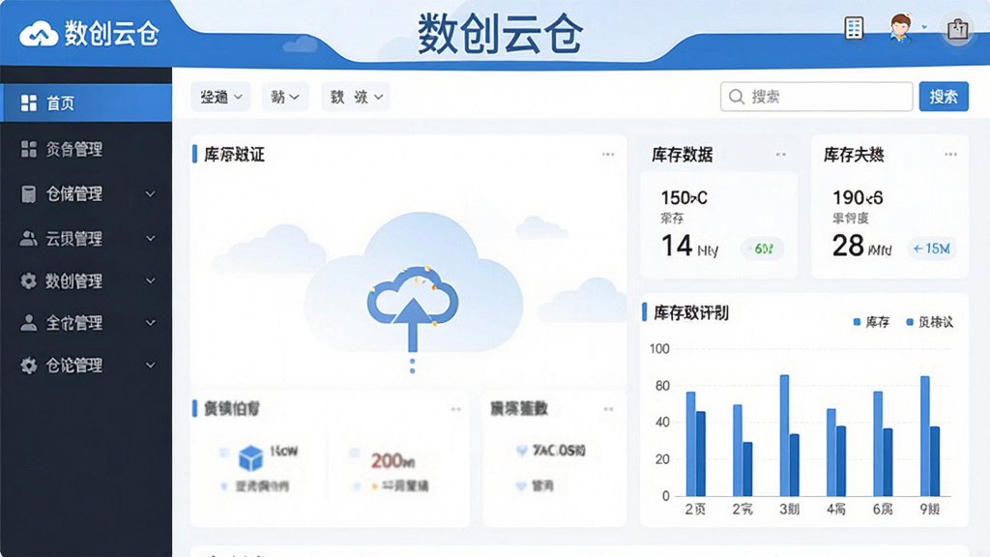
Task: Click inside the 搜索 search field
Action: 816,97
